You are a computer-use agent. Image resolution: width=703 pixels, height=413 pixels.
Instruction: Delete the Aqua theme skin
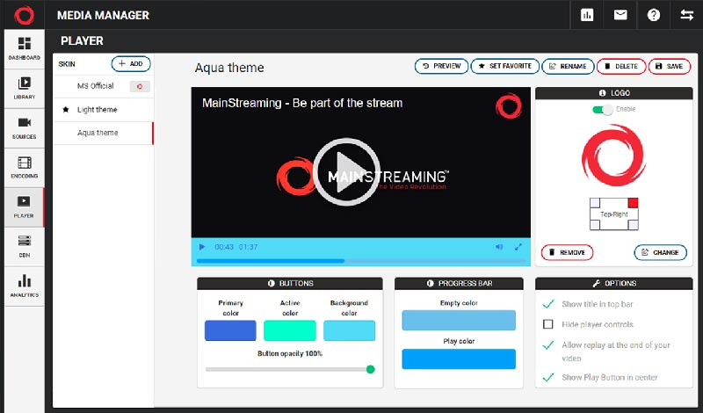point(621,66)
